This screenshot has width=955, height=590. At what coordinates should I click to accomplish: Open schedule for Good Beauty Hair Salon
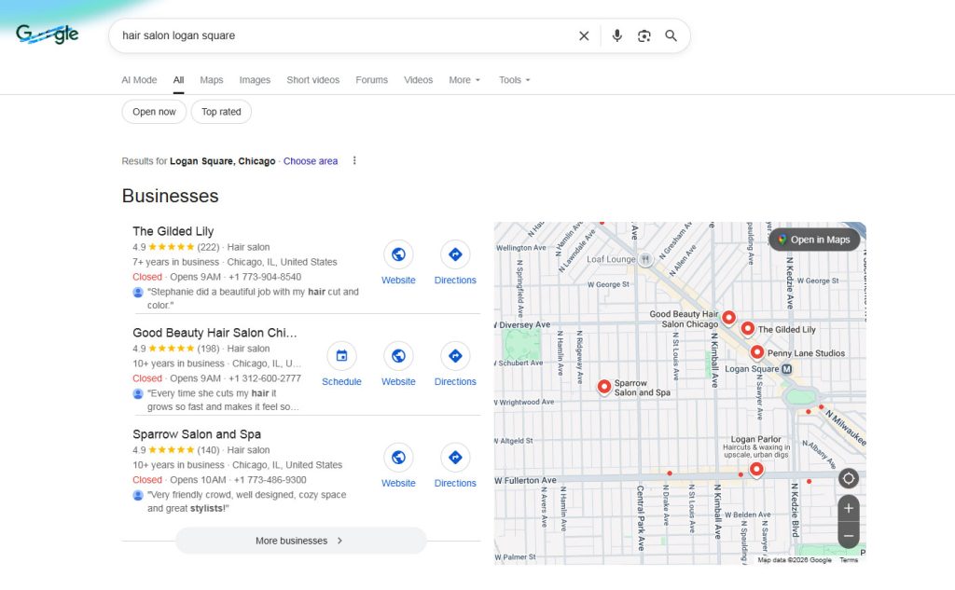(341, 356)
